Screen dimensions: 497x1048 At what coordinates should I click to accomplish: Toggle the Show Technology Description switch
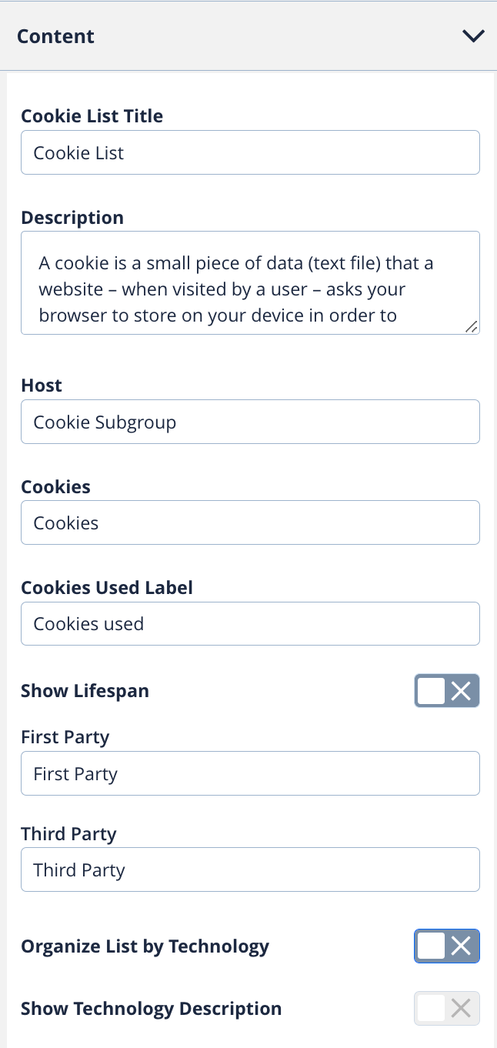[x=447, y=1009]
